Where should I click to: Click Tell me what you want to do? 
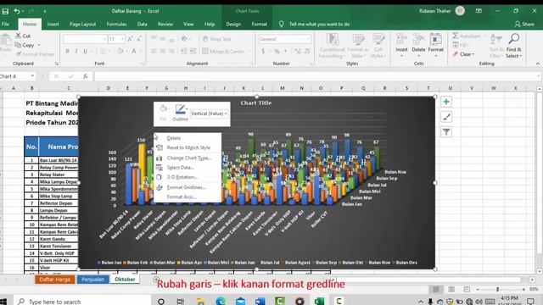[x=319, y=25]
